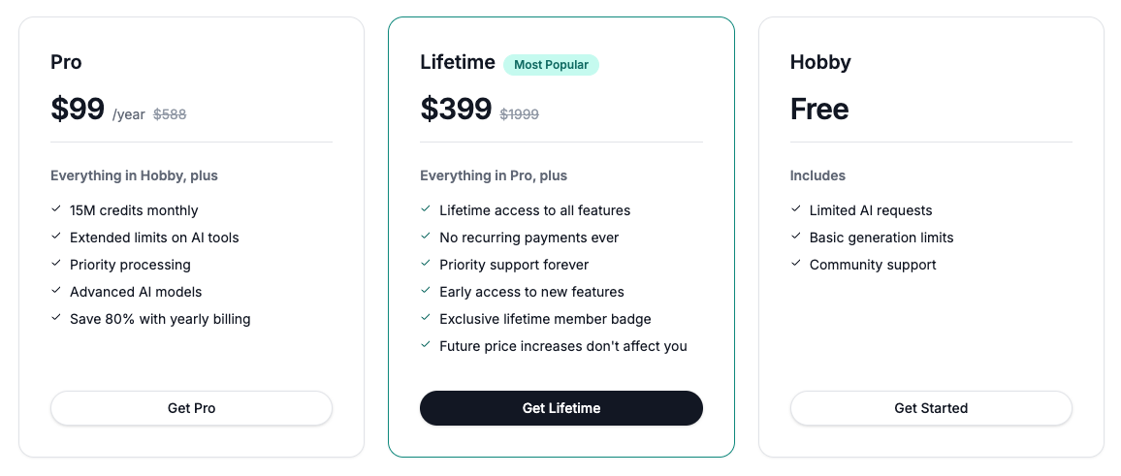1121x476 pixels.
Task: Click checkmark beside Exclusive lifetime member badge
Action: [x=426, y=318]
